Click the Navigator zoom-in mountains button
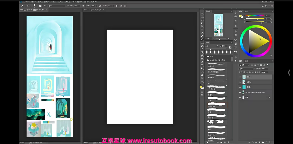This screenshot has height=144, width=293. click(229, 39)
